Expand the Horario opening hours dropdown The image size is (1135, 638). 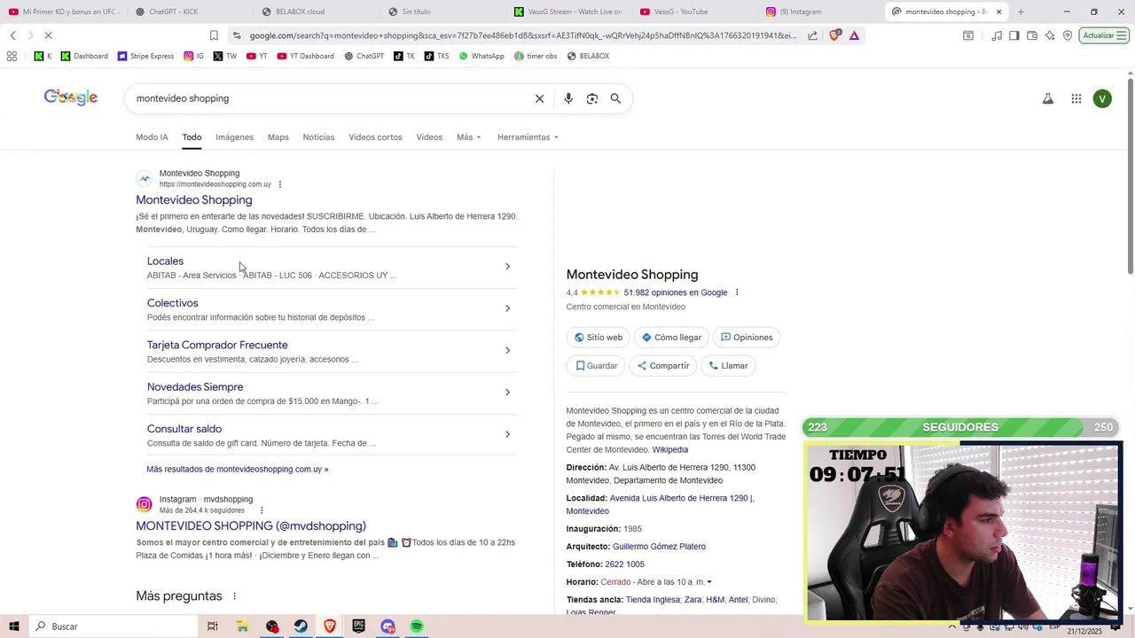709,582
